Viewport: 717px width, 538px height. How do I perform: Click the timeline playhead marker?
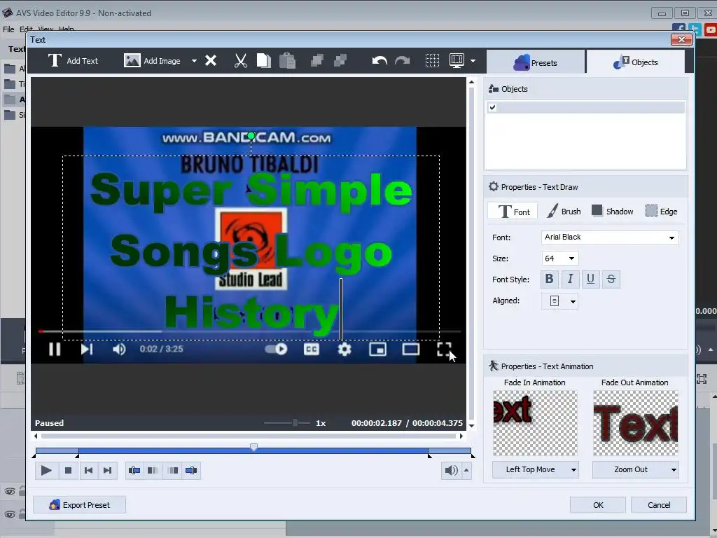(x=253, y=447)
